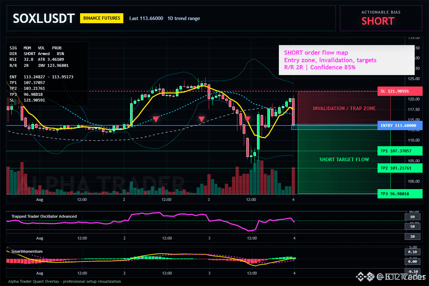
Task: Click the 100.00 price axis label
Action: pyautogui.click(x=414, y=181)
